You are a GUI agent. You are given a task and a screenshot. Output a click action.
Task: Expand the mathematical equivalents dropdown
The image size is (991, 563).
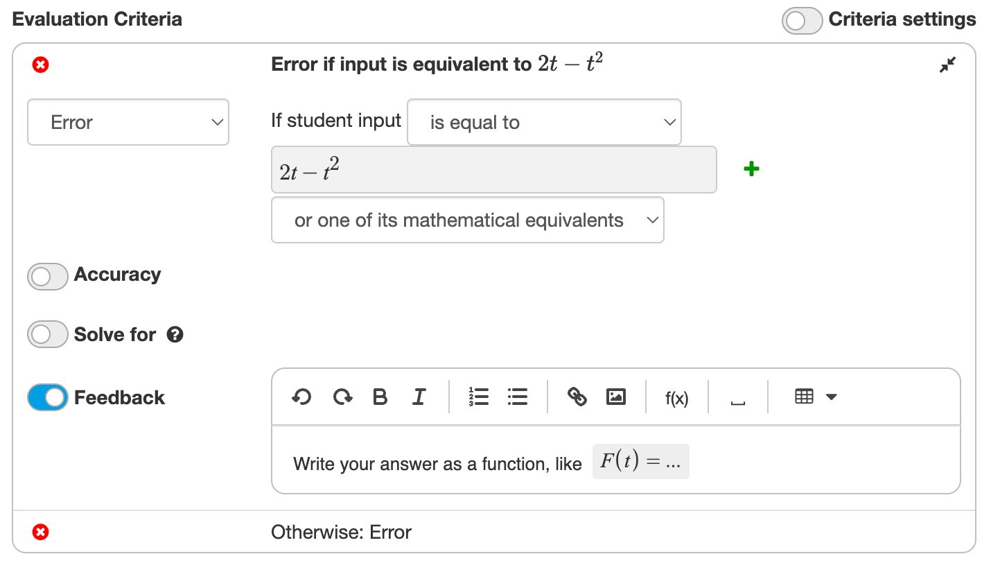(467, 220)
